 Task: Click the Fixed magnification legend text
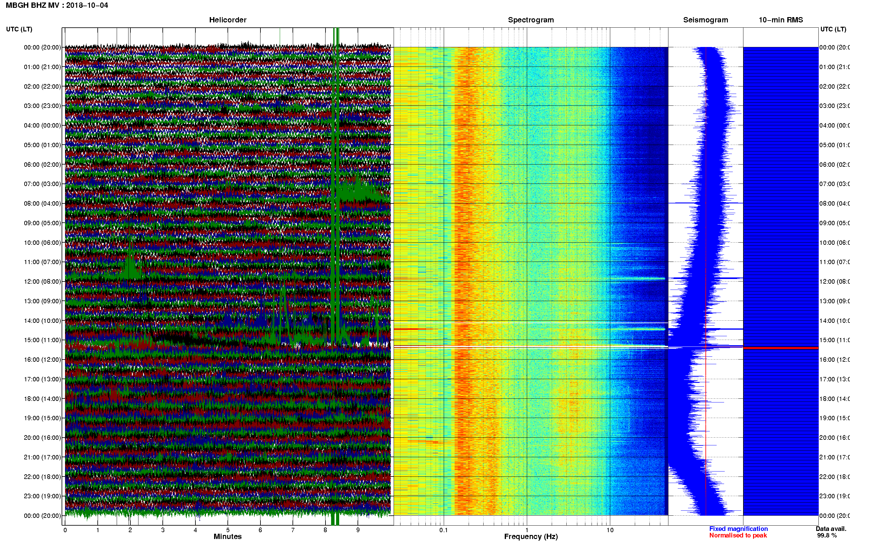[738, 529]
